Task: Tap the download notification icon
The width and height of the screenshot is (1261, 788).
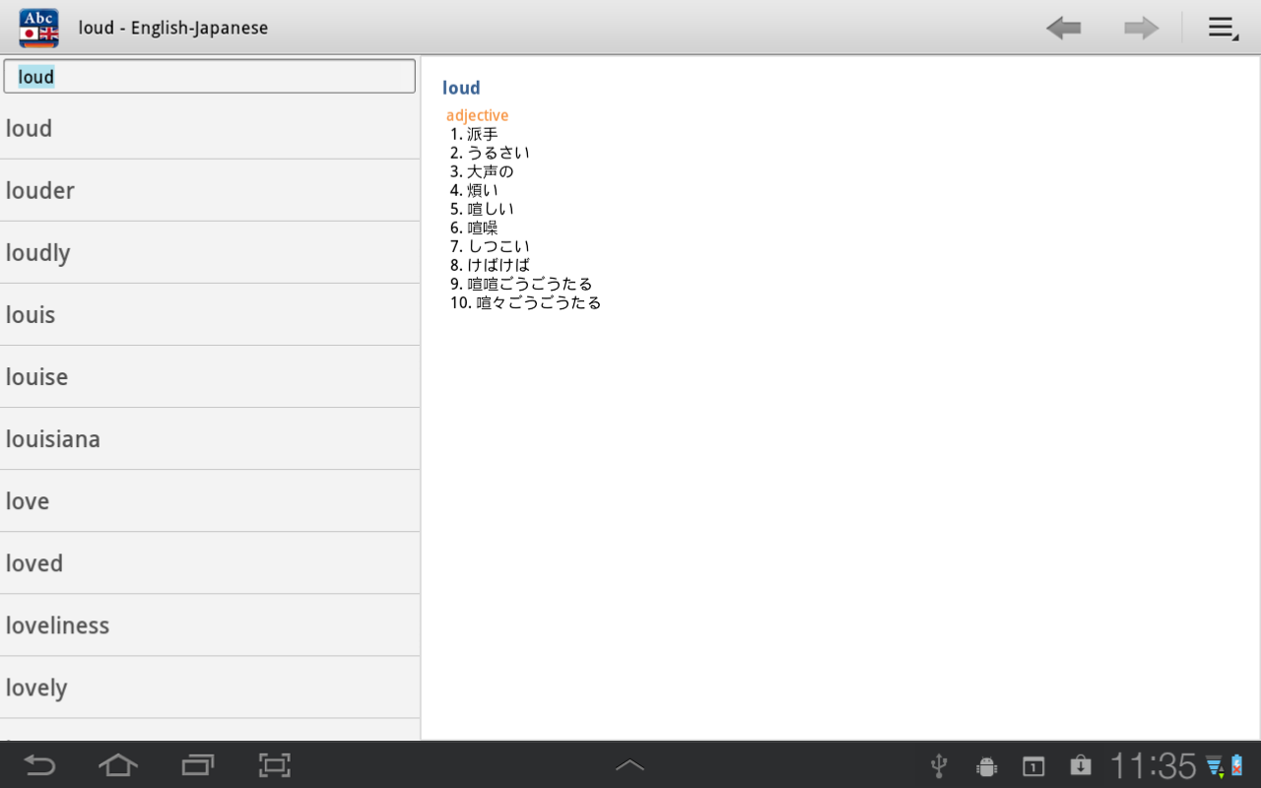Action: pos(1081,765)
